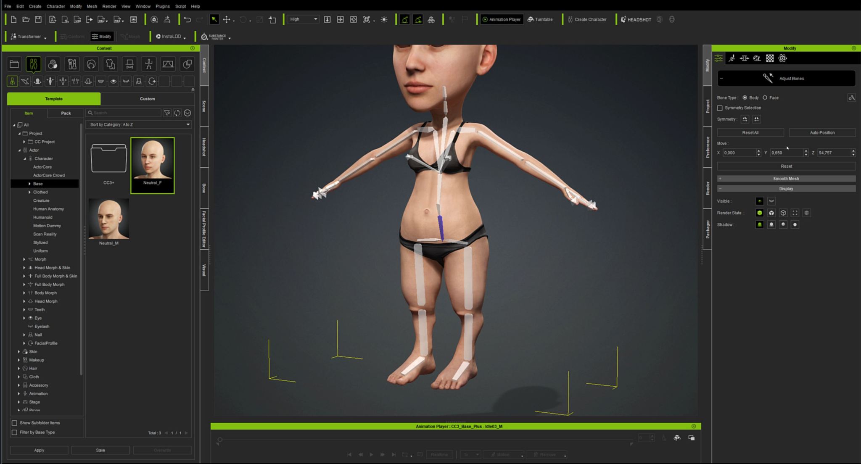This screenshot has height=464, width=861.
Task: Click the filter icon beside search box
Action: pos(167,113)
